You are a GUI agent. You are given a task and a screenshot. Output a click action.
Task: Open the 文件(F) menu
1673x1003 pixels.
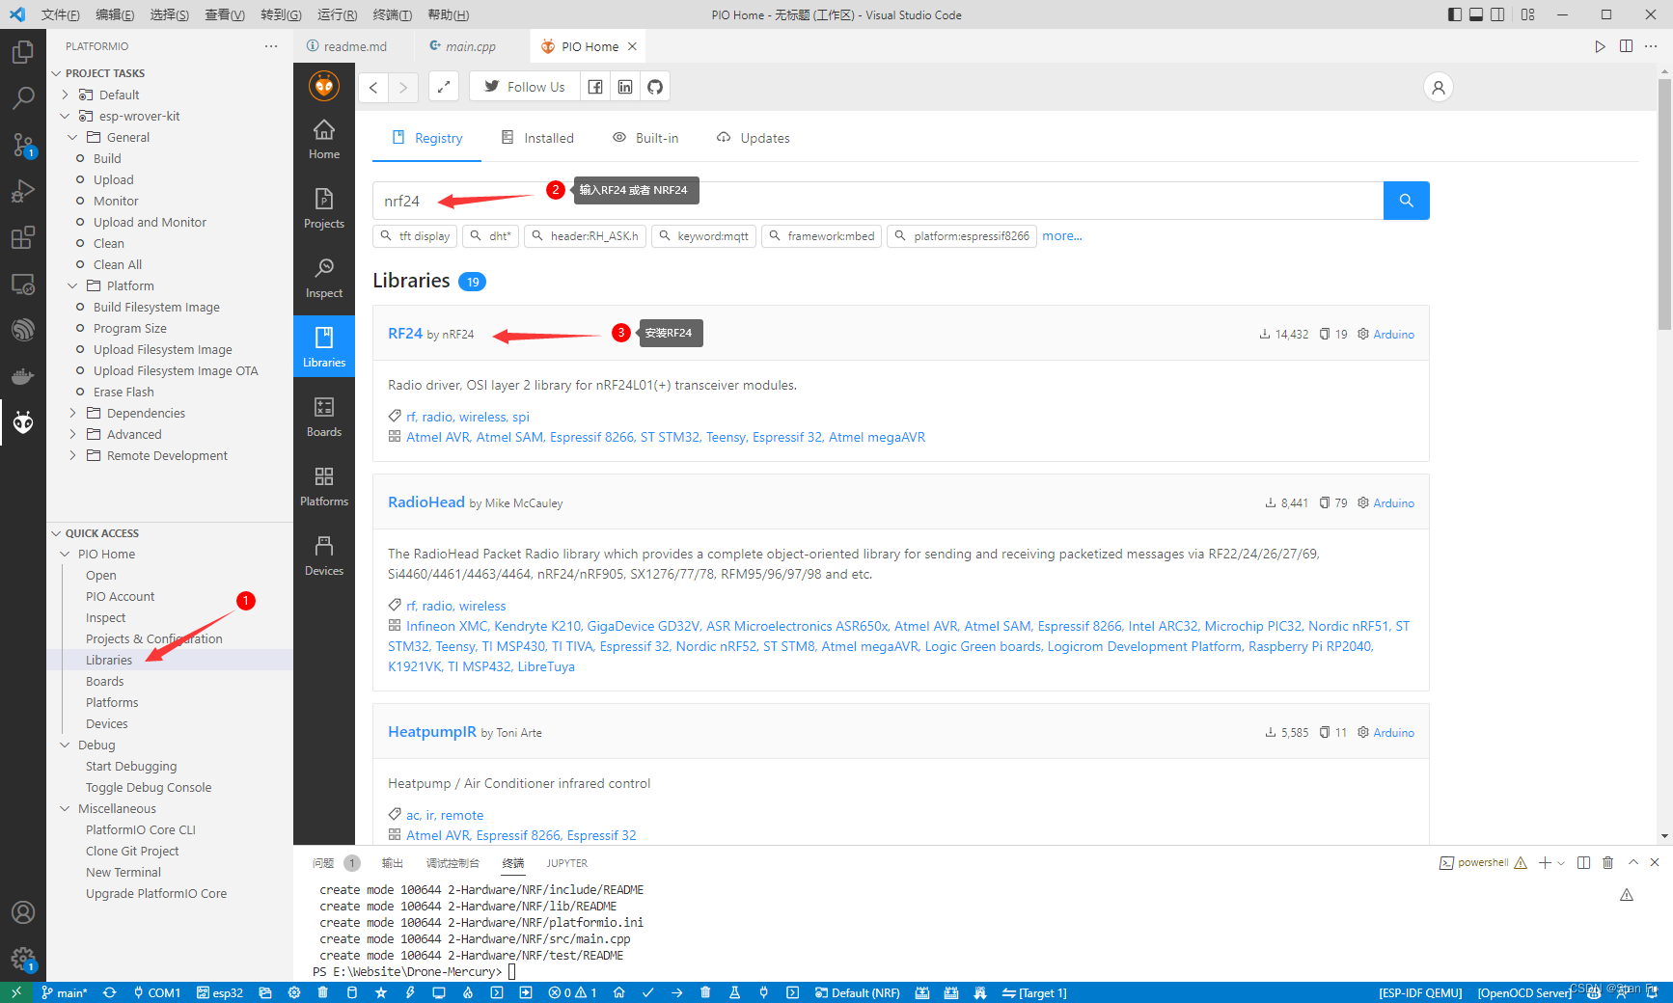[x=61, y=14]
